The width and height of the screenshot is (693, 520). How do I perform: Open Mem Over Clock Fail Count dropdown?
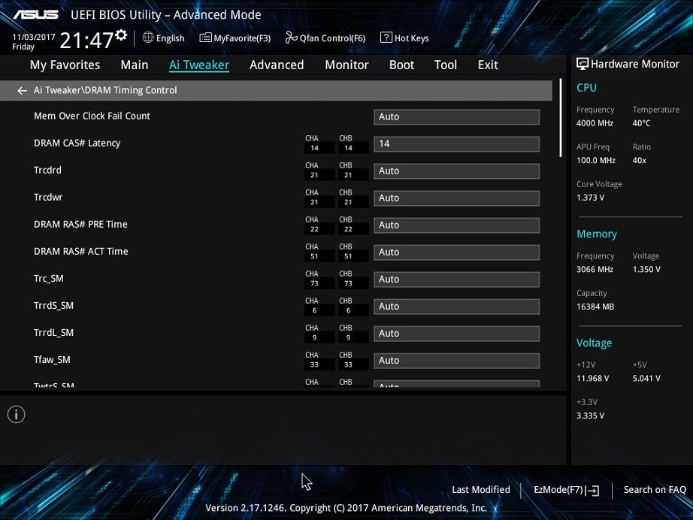tap(456, 116)
